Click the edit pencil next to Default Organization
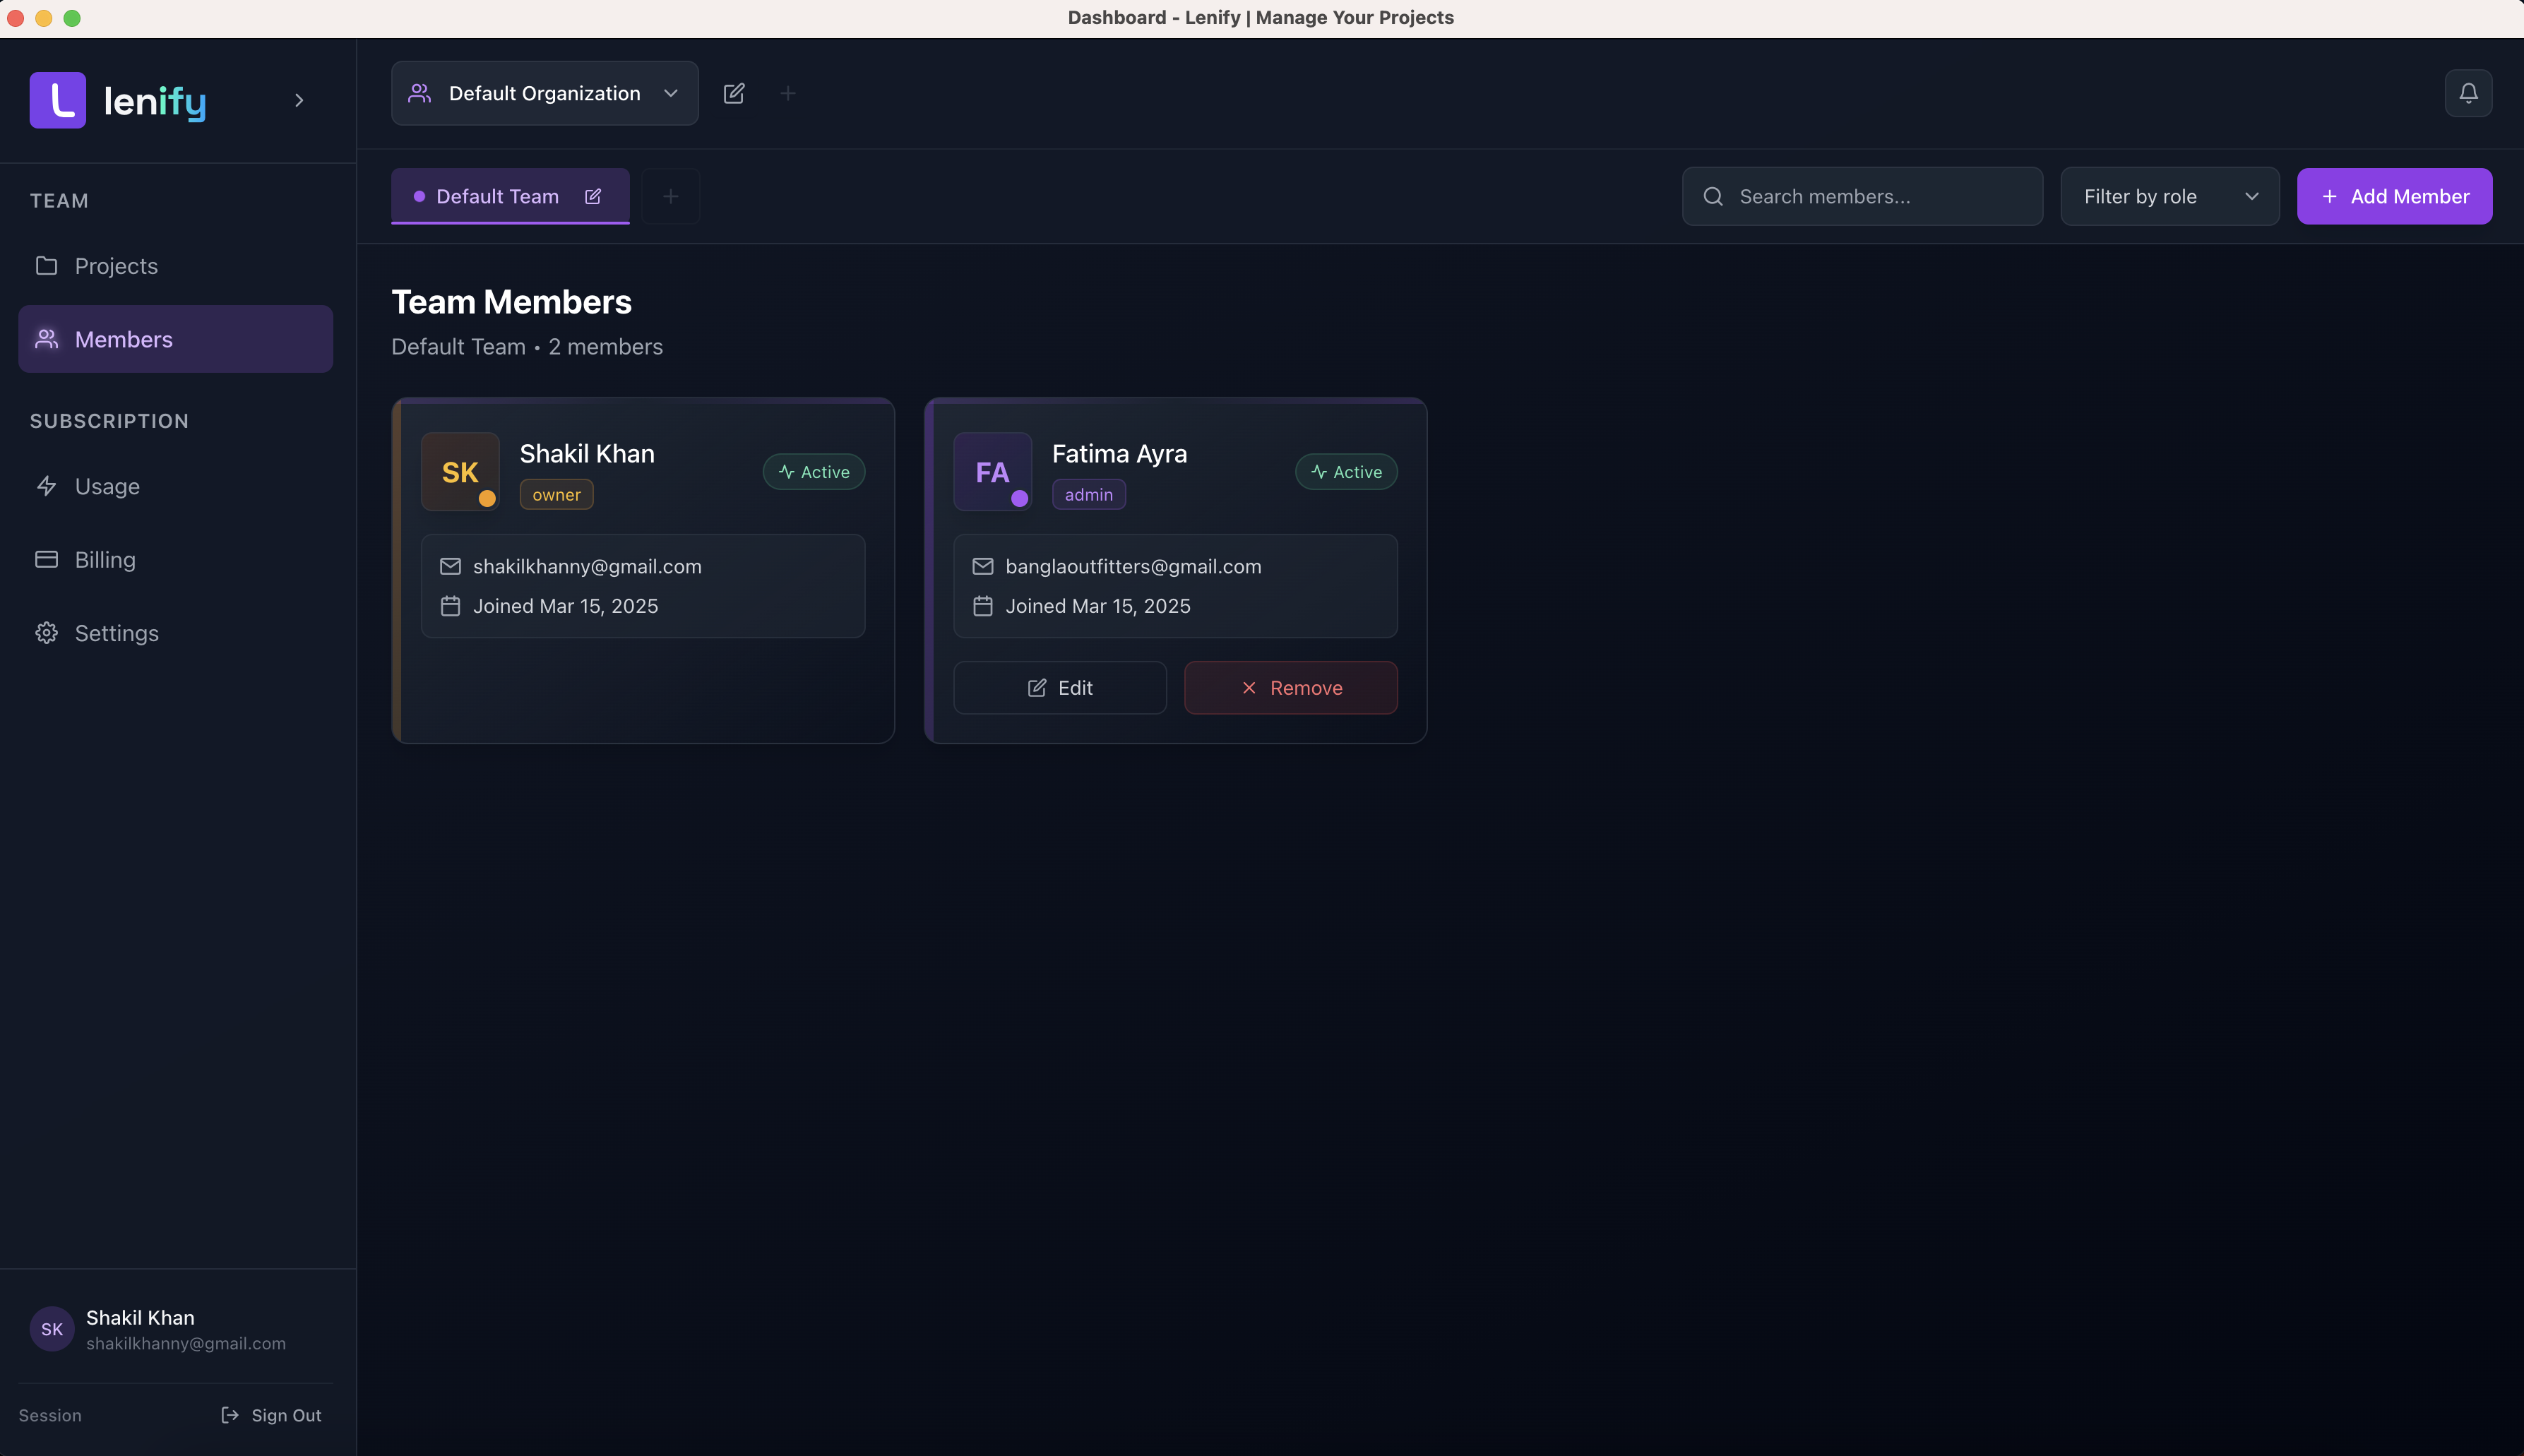Viewport: 2524px width, 1456px height. tap(735, 93)
